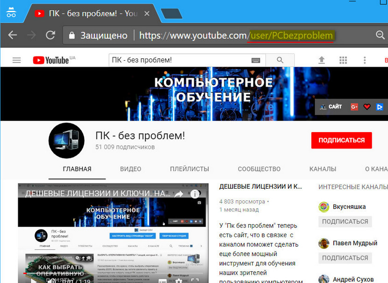Viewport: 388px width, 283px height.
Task: Click the red heart banner icon
Action: 367,107
